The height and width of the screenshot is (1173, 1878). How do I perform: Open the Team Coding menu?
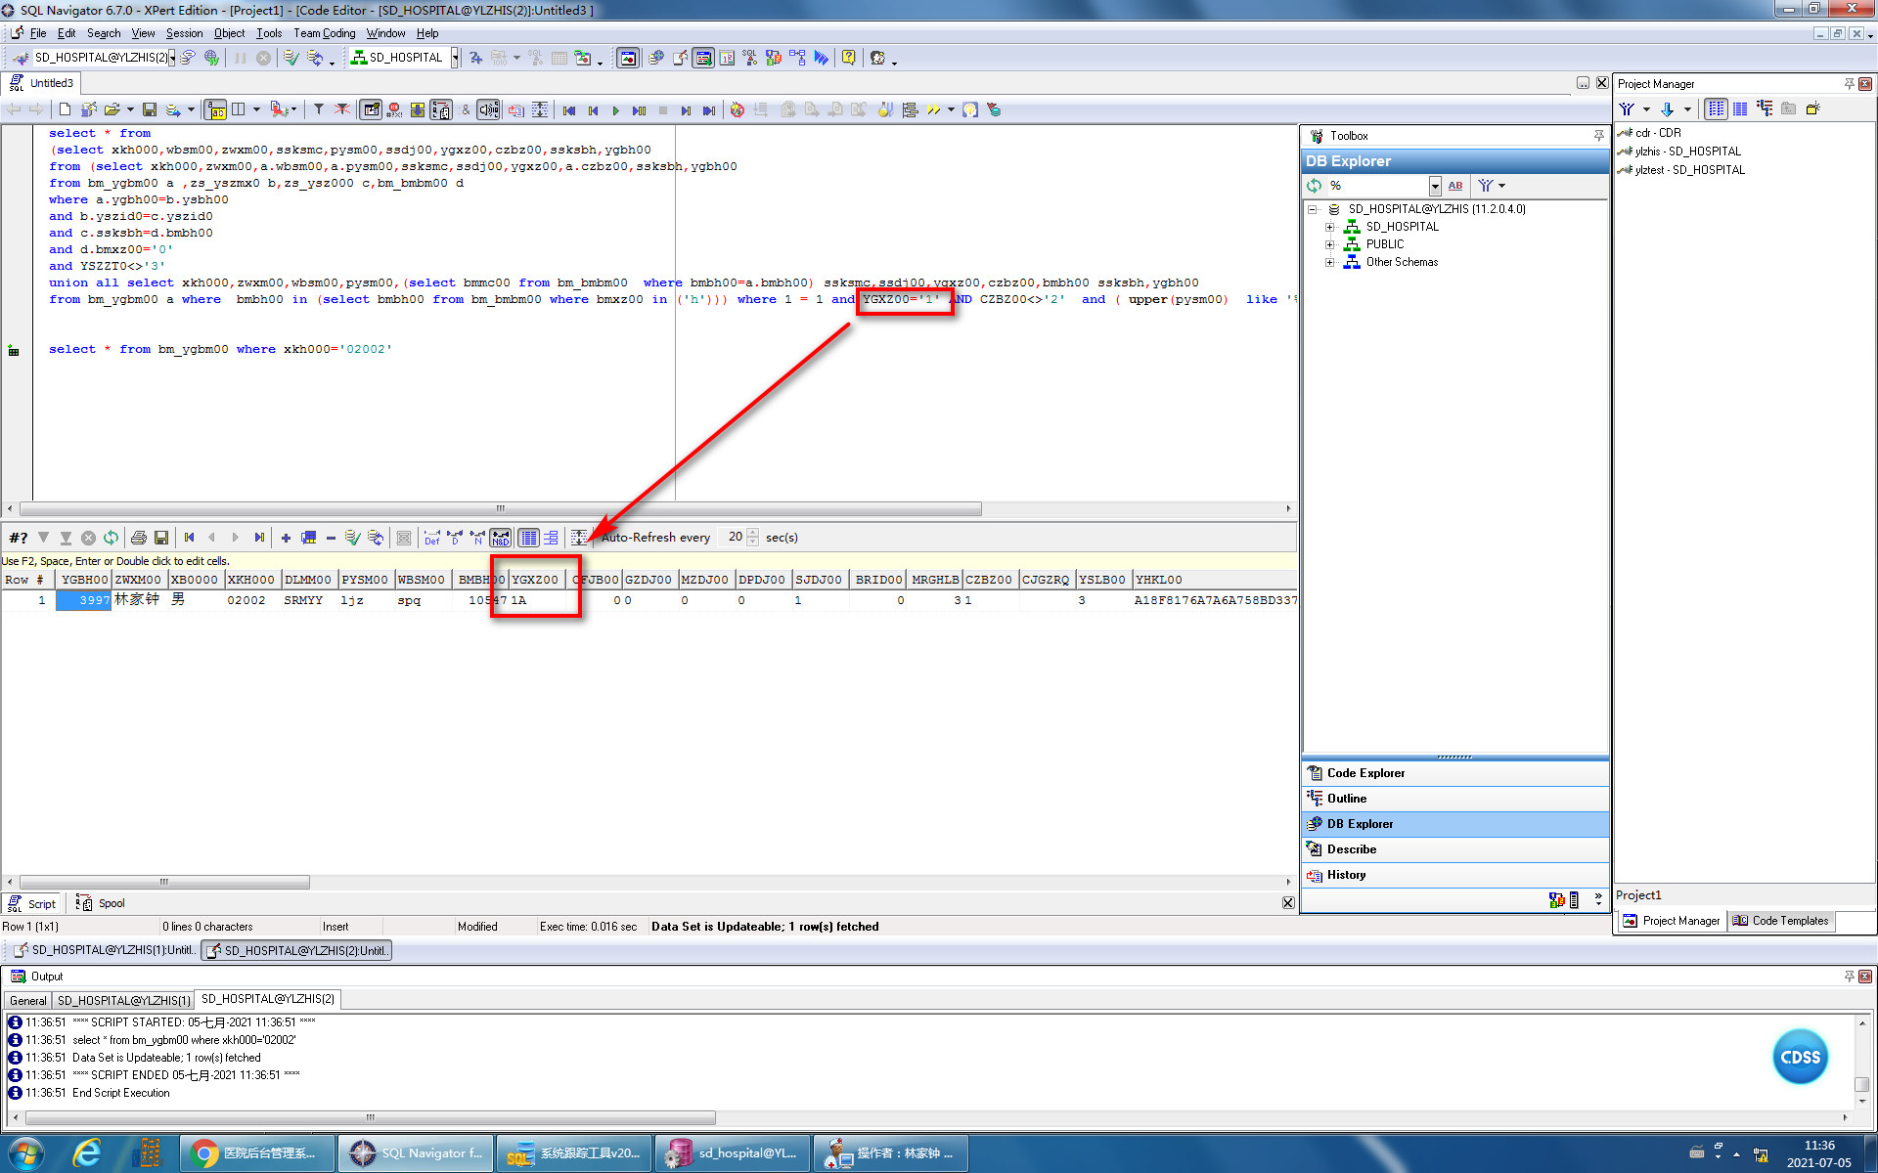click(x=324, y=33)
